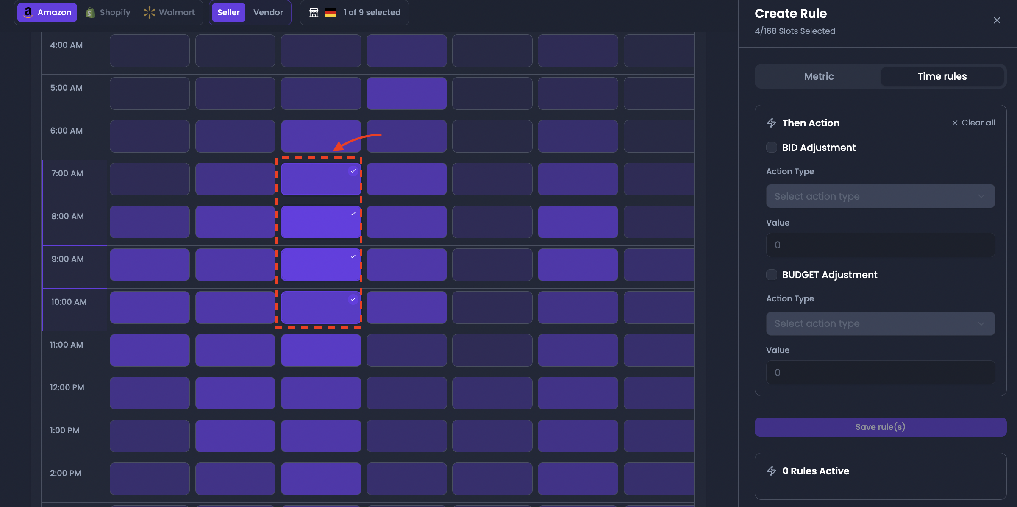Click the '4/168 Slots Selected' text
1017x507 pixels.
click(795, 31)
